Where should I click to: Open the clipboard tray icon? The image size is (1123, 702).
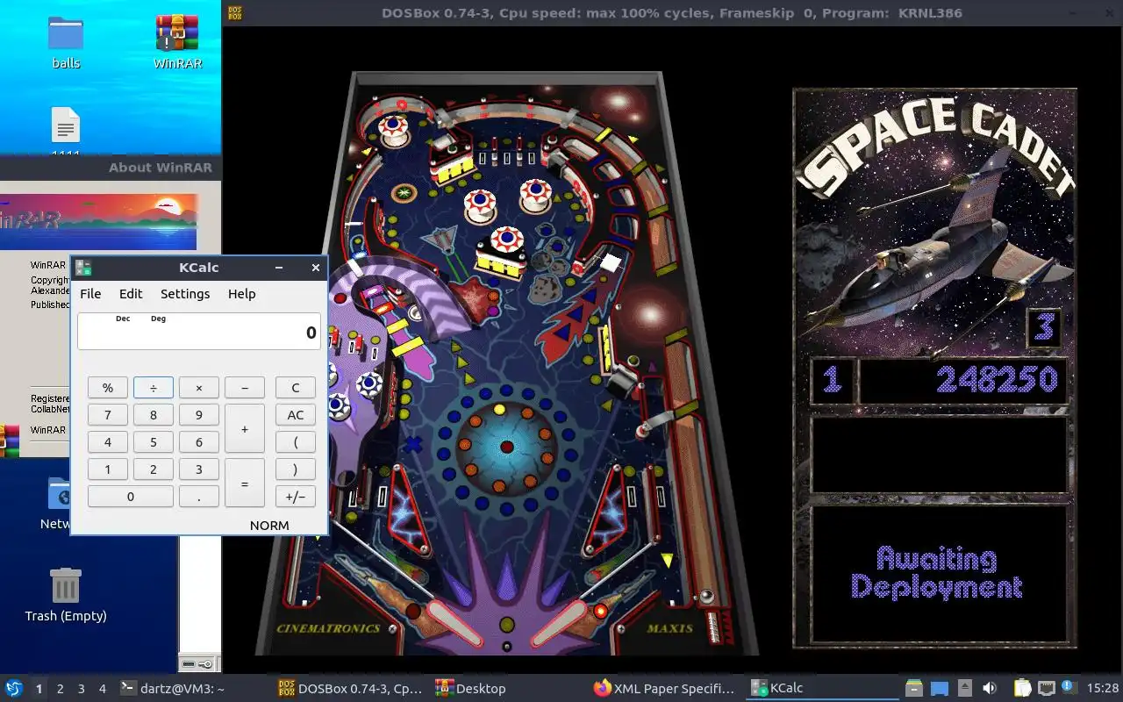(1023, 688)
